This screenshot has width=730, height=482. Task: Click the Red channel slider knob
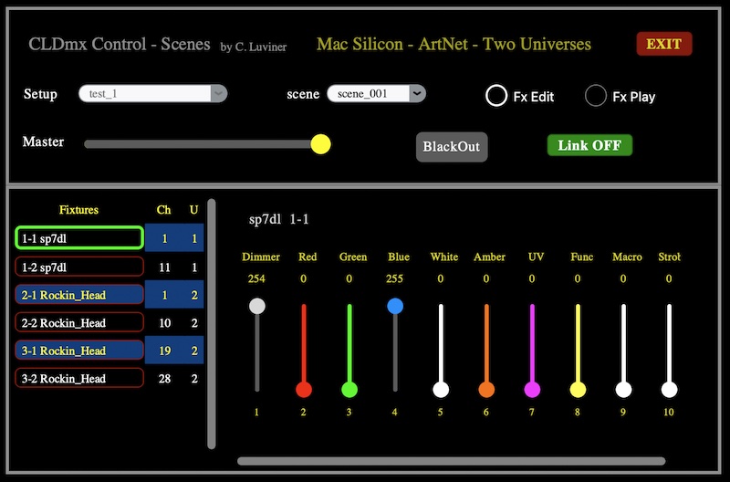tap(304, 389)
